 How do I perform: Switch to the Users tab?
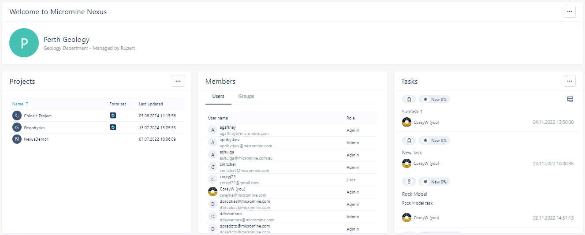pyautogui.click(x=218, y=96)
